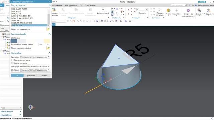Click the Verify Tool Path icon
Image resolution: width=214 pixels, height=120 pixels.
[54, 10]
